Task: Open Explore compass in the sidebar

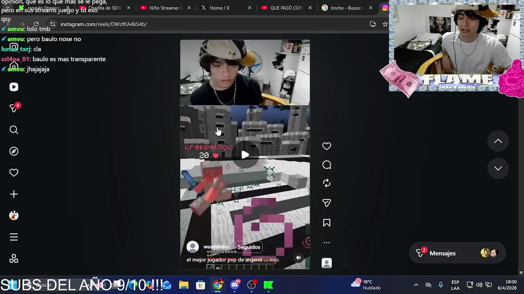Action: point(14,151)
